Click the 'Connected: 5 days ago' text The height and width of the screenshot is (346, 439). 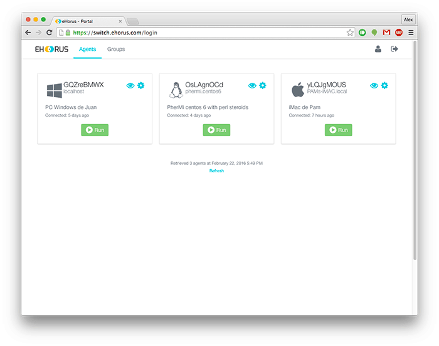point(67,115)
